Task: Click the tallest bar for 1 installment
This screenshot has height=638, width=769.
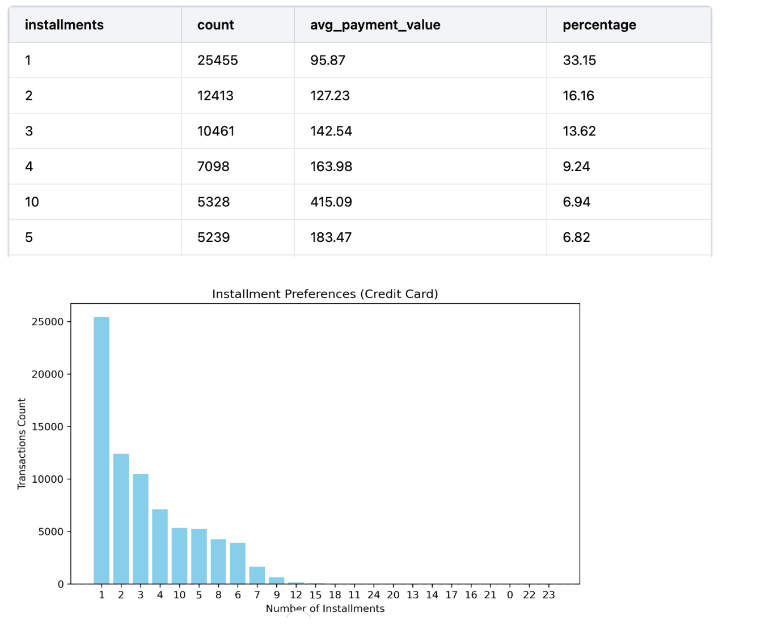Action: pyautogui.click(x=102, y=448)
